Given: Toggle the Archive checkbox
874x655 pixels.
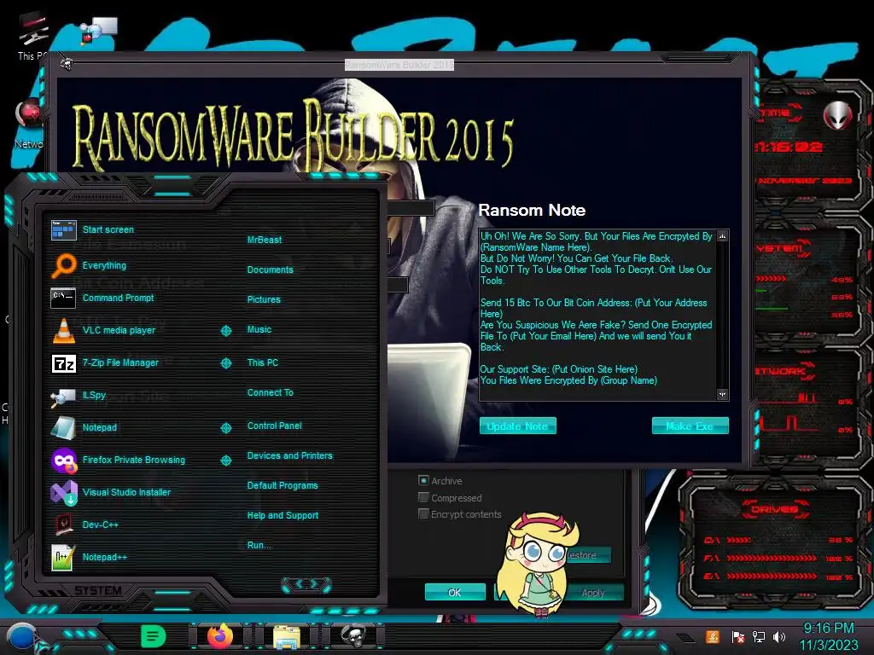Looking at the screenshot, I should 423,480.
